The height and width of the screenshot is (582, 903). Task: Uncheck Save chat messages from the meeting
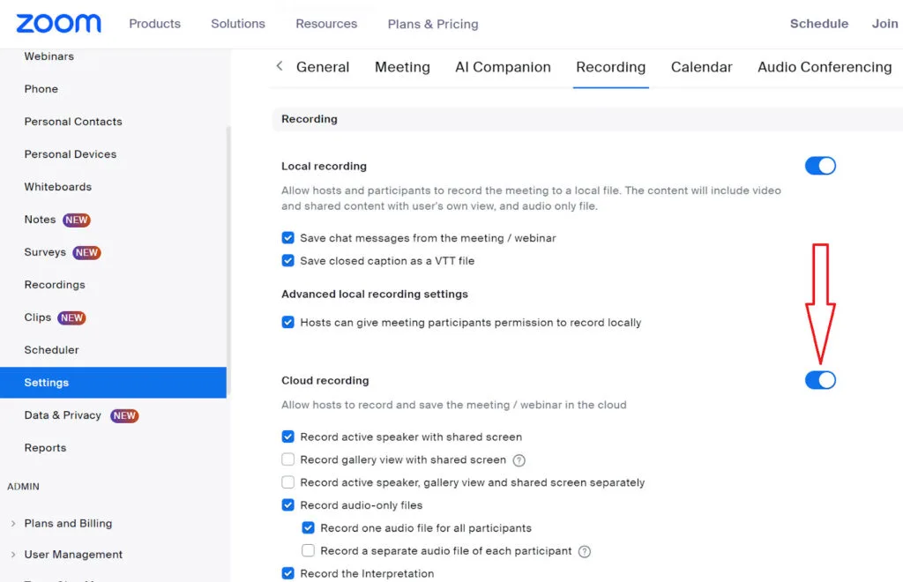point(287,238)
